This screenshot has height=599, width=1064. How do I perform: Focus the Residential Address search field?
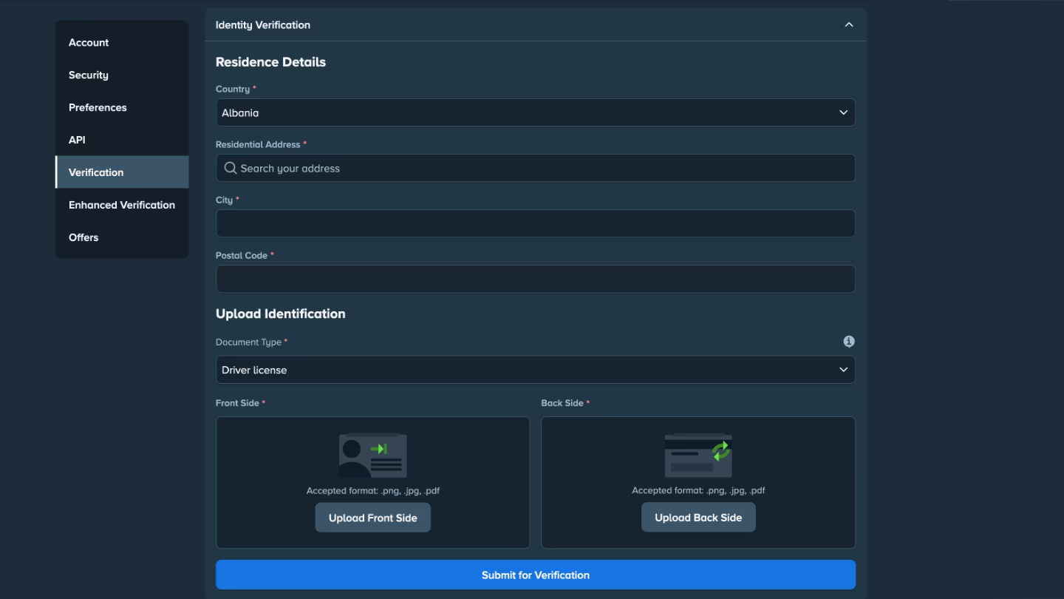536,168
